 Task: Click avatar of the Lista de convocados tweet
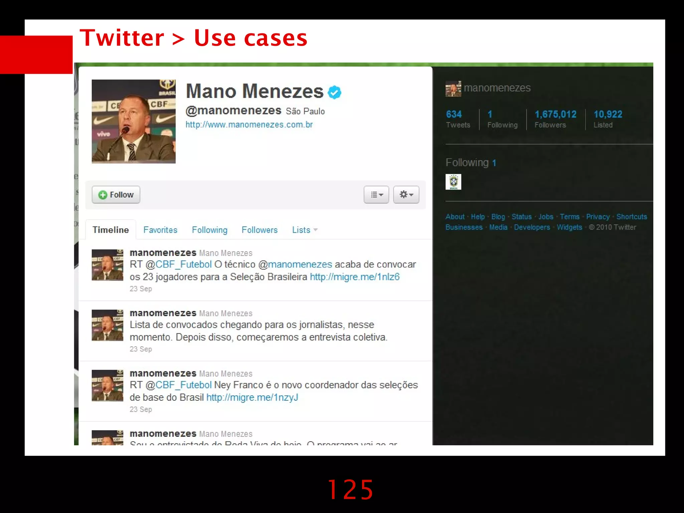(108, 325)
